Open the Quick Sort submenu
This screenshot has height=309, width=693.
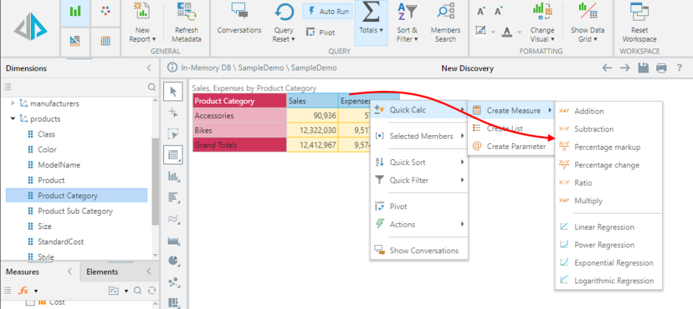(419, 162)
